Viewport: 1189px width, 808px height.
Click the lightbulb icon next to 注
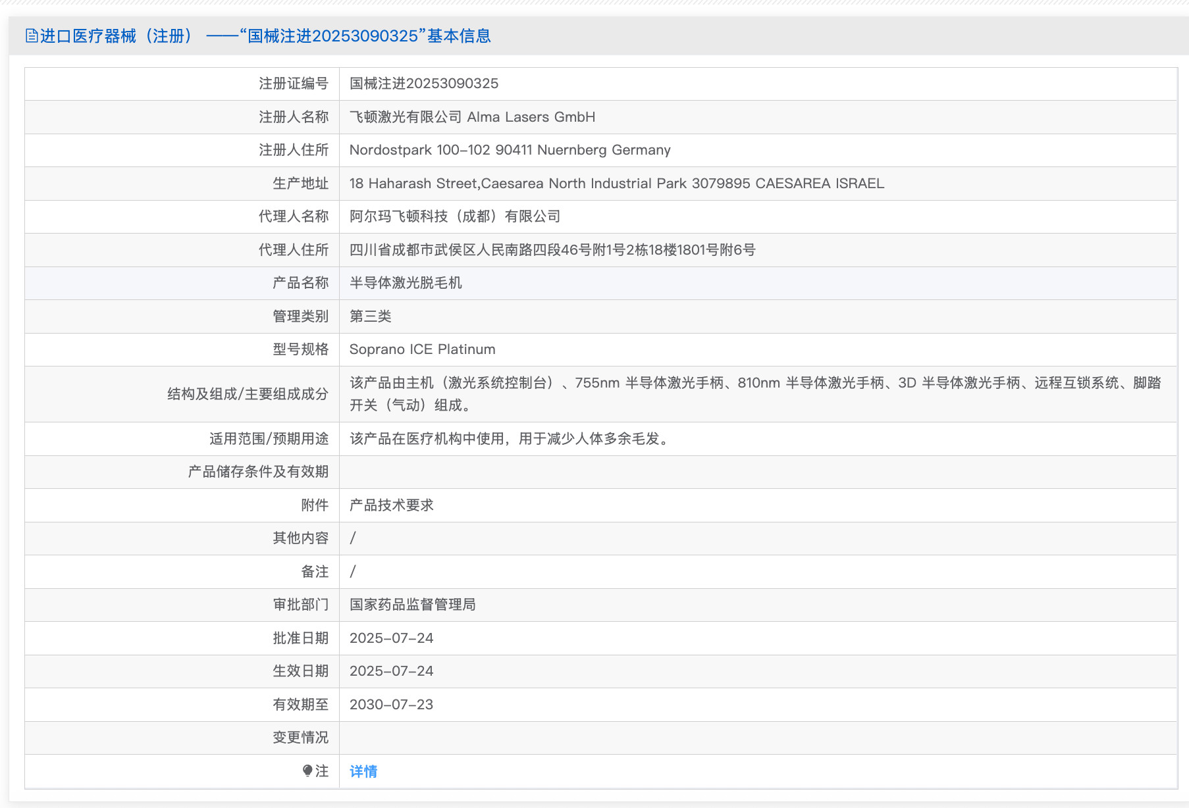[307, 771]
